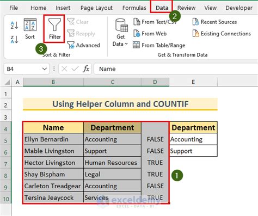The image size is (258, 216).
Task: Select TRUE cell in Shay Bispham row
Action: click(155, 174)
